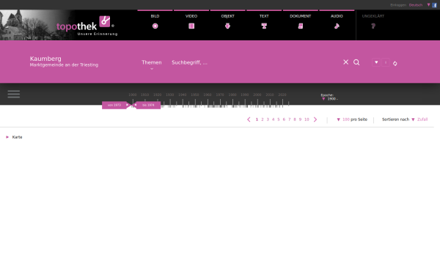
Task: Go to previous results page arrow
Action: click(x=249, y=120)
